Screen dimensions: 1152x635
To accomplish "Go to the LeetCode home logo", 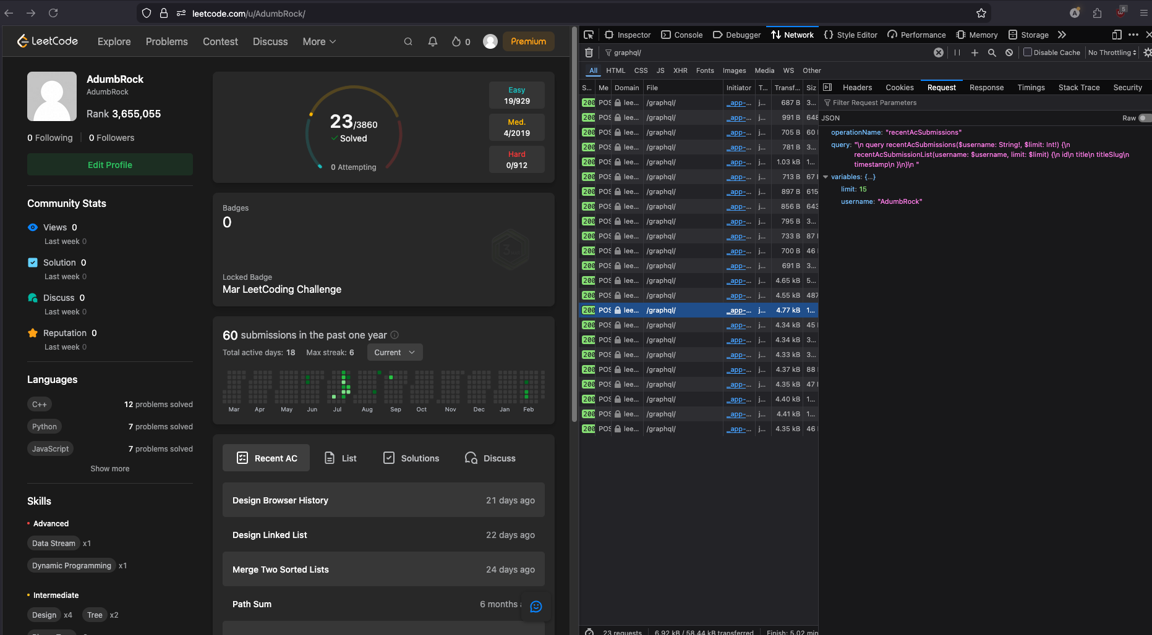I will click(48, 41).
